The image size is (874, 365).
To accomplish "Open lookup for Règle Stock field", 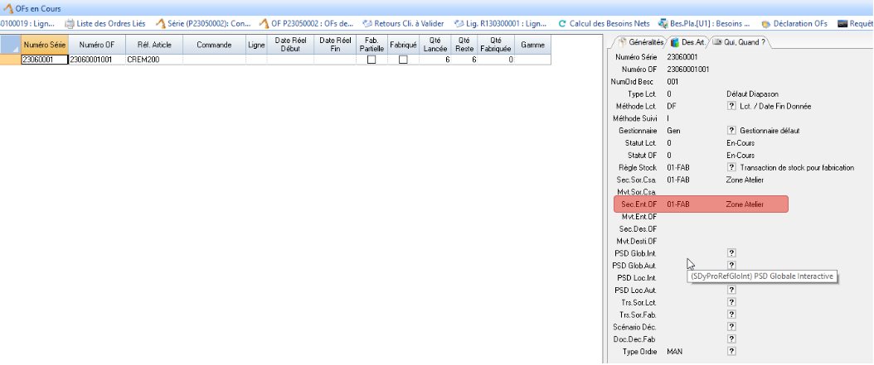I will point(731,167).
